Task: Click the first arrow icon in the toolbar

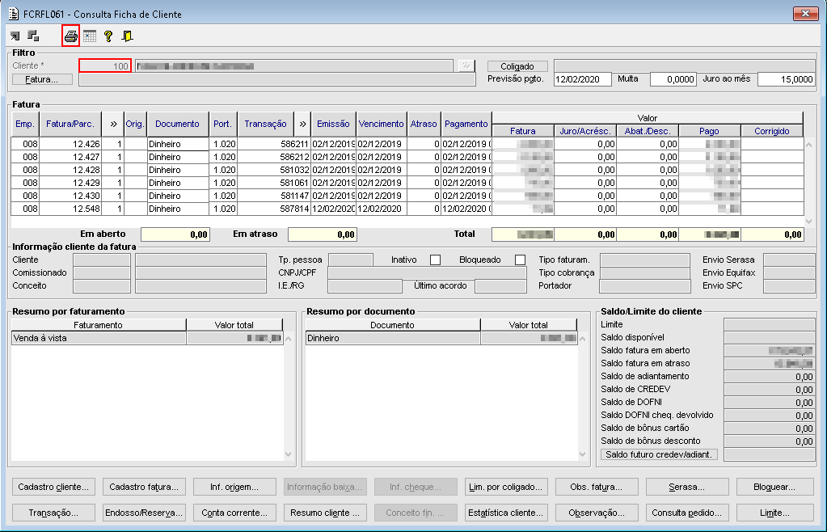Action: (x=15, y=36)
